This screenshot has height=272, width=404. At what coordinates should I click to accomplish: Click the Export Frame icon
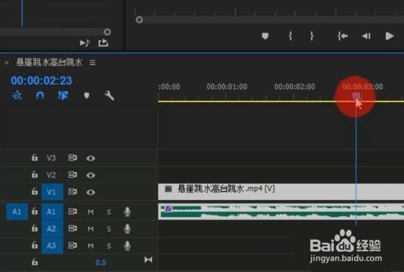pyautogui.click(x=103, y=43)
